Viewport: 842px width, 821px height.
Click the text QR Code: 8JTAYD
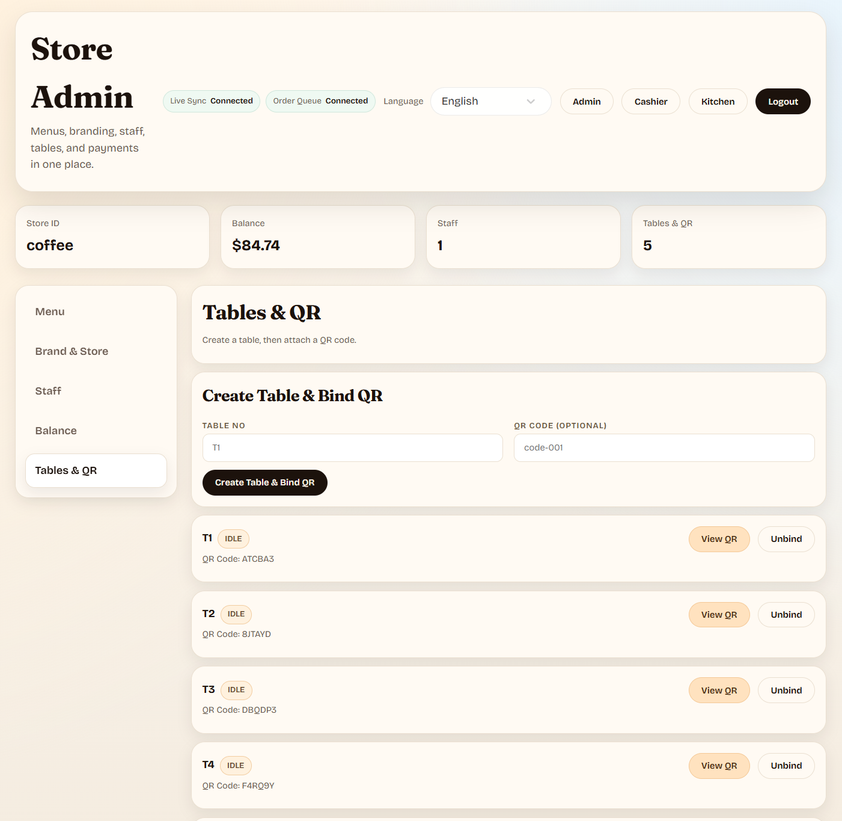tap(237, 634)
